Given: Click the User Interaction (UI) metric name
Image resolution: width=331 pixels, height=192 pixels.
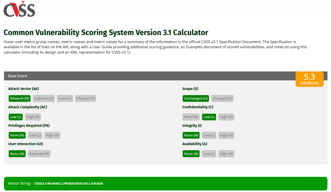Looking at the screenshot, I should [25, 144].
